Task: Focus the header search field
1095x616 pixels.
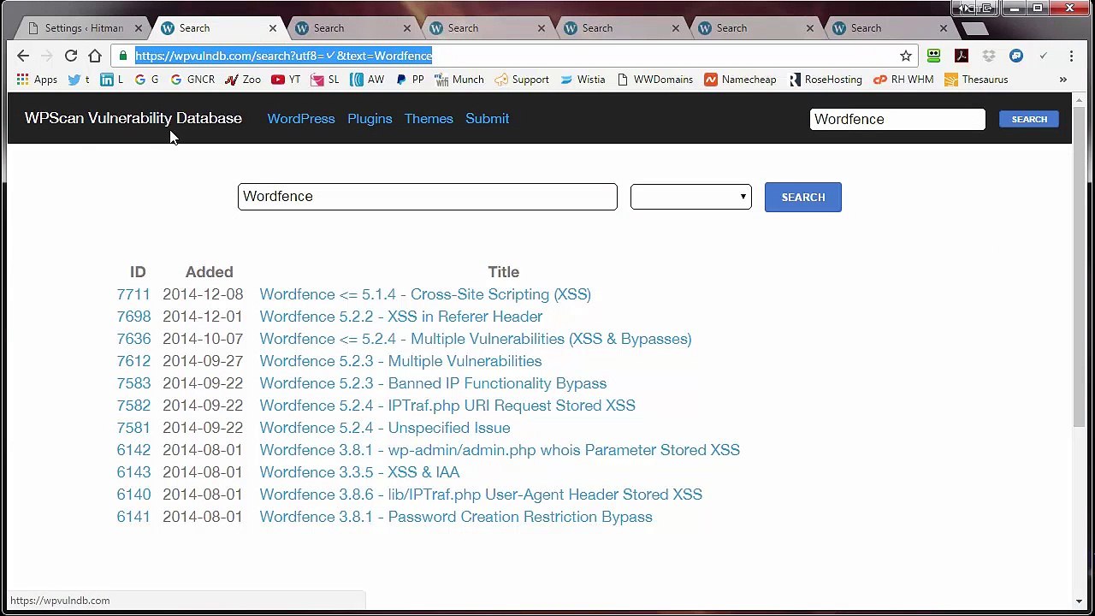Action: point(897,119)
